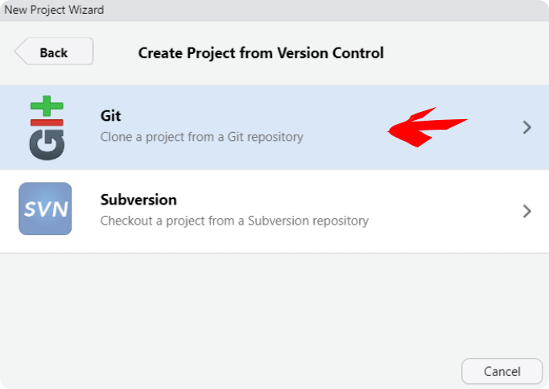Choose the highlighted Git list row
The width and height of the screenshot is (549, 389).
click(274, 127)
